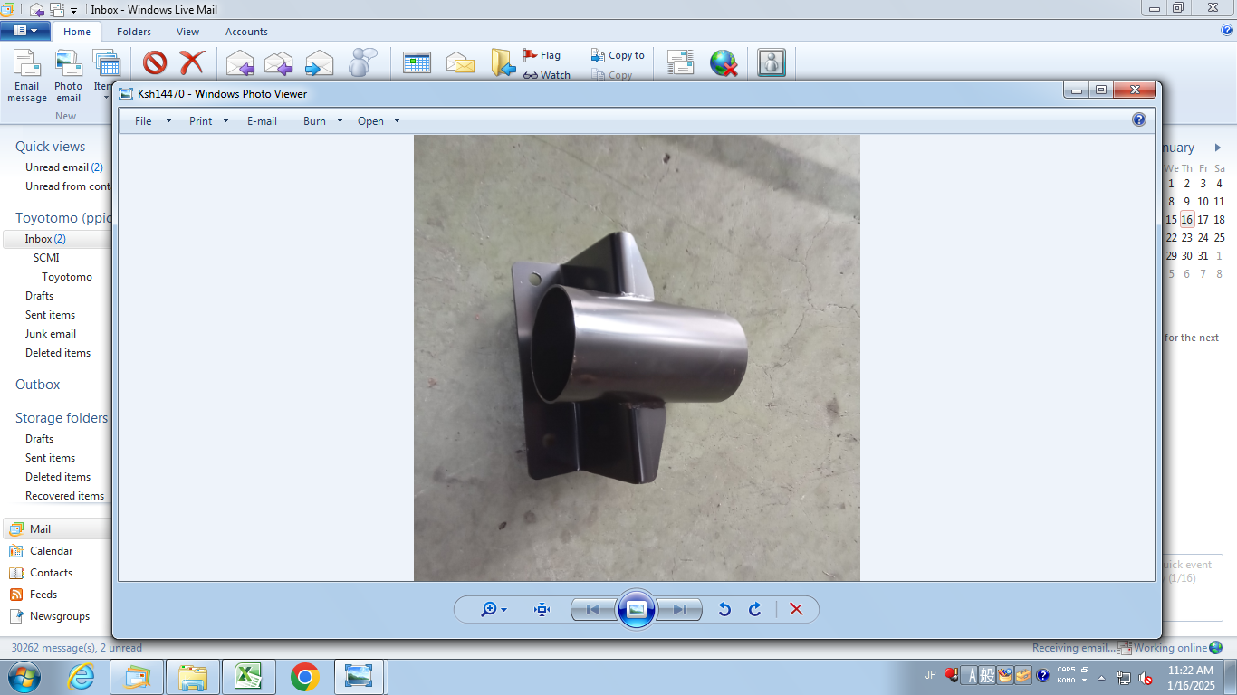
Task: Select Unread email quick view
Action: coord(64,167)
